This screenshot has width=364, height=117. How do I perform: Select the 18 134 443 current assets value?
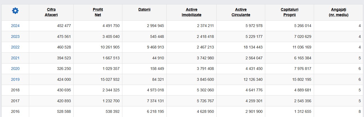pyautogui.click(x=253, y=47)
